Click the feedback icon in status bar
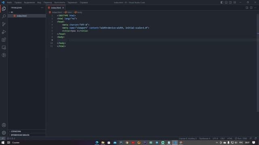The width and height of the screenshot is (259, 145). click(251, 139)
